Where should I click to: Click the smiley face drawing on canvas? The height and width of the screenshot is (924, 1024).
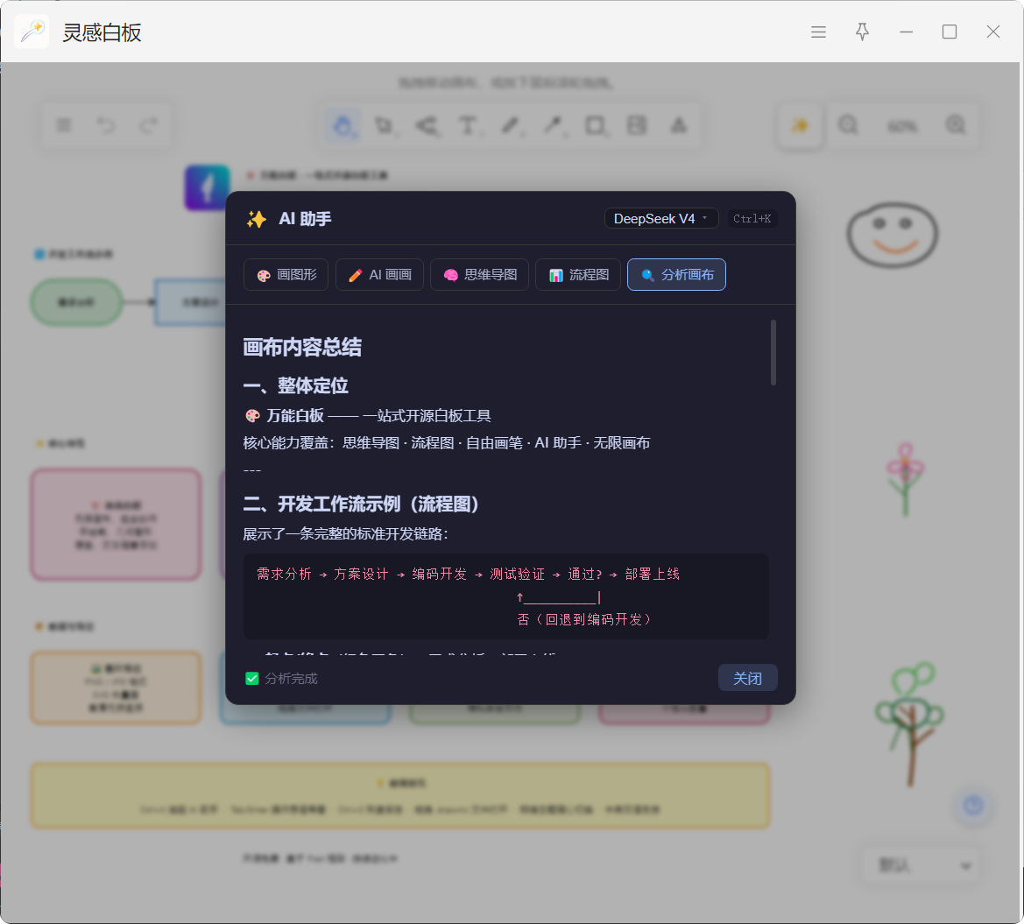893,235
